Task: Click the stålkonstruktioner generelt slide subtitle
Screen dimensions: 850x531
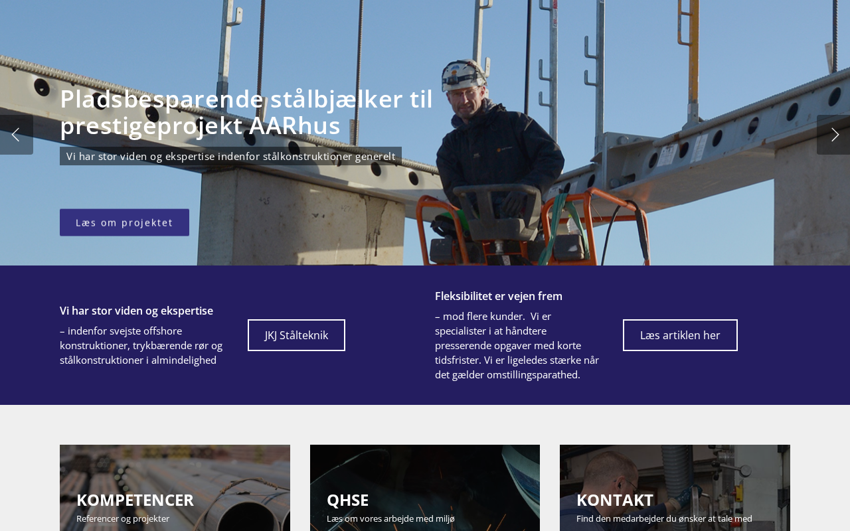Action: tap(230, 156)
